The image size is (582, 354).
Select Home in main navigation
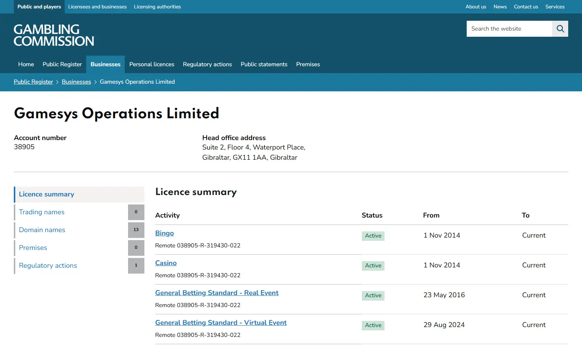26,64
